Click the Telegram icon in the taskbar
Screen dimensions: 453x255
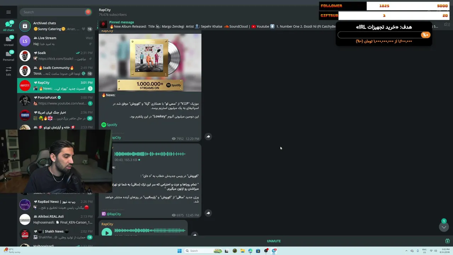tap(274, 251)
